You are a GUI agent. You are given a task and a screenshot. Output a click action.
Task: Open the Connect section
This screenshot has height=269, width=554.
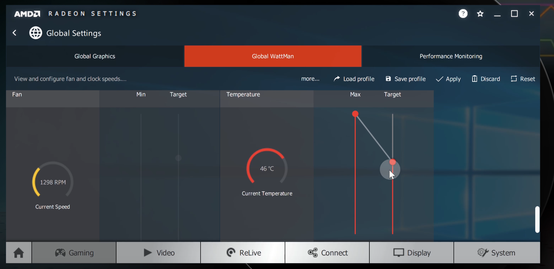click(x=327, y=252)
